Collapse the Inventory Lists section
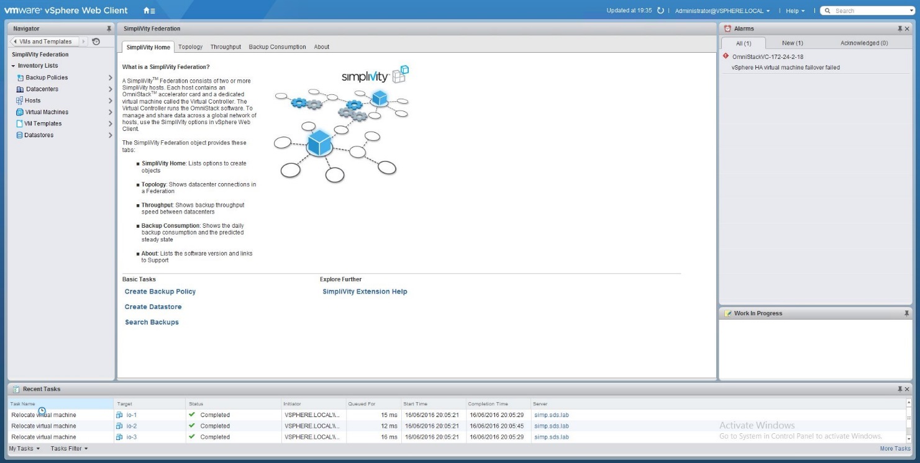This screenshot has width=920, height=463. tap(13, 66)
